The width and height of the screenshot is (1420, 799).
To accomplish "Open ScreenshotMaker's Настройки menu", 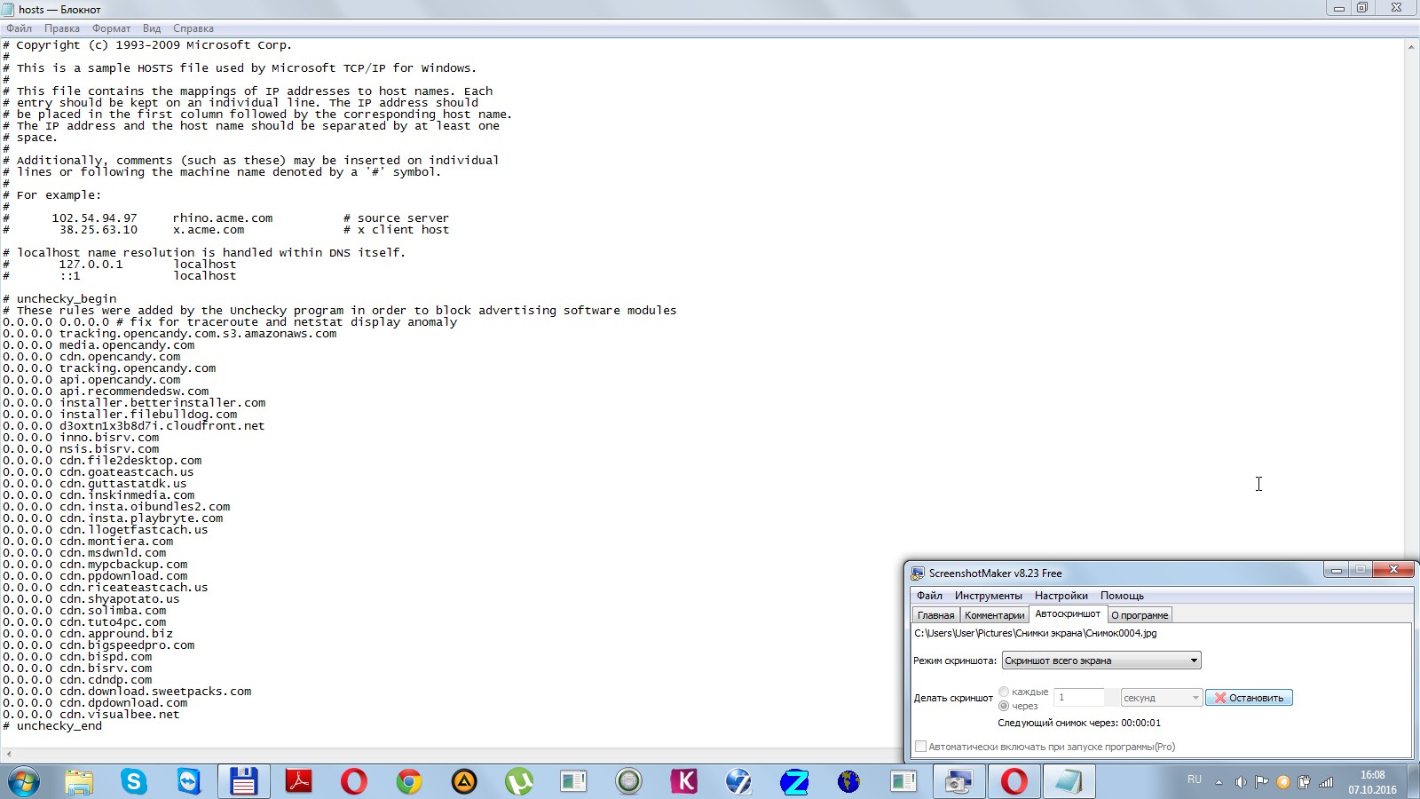I will pyautogui.click(x=1061, y=596).
